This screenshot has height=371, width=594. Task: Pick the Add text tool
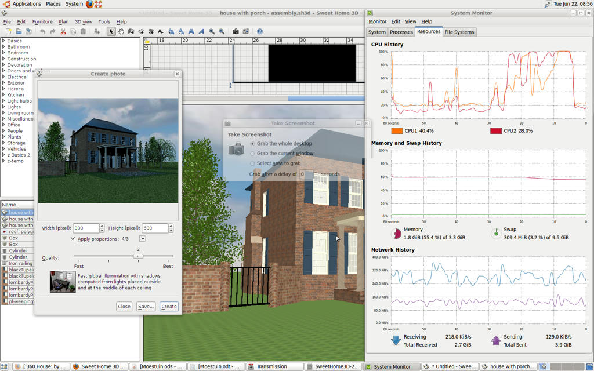pos(161,31)
